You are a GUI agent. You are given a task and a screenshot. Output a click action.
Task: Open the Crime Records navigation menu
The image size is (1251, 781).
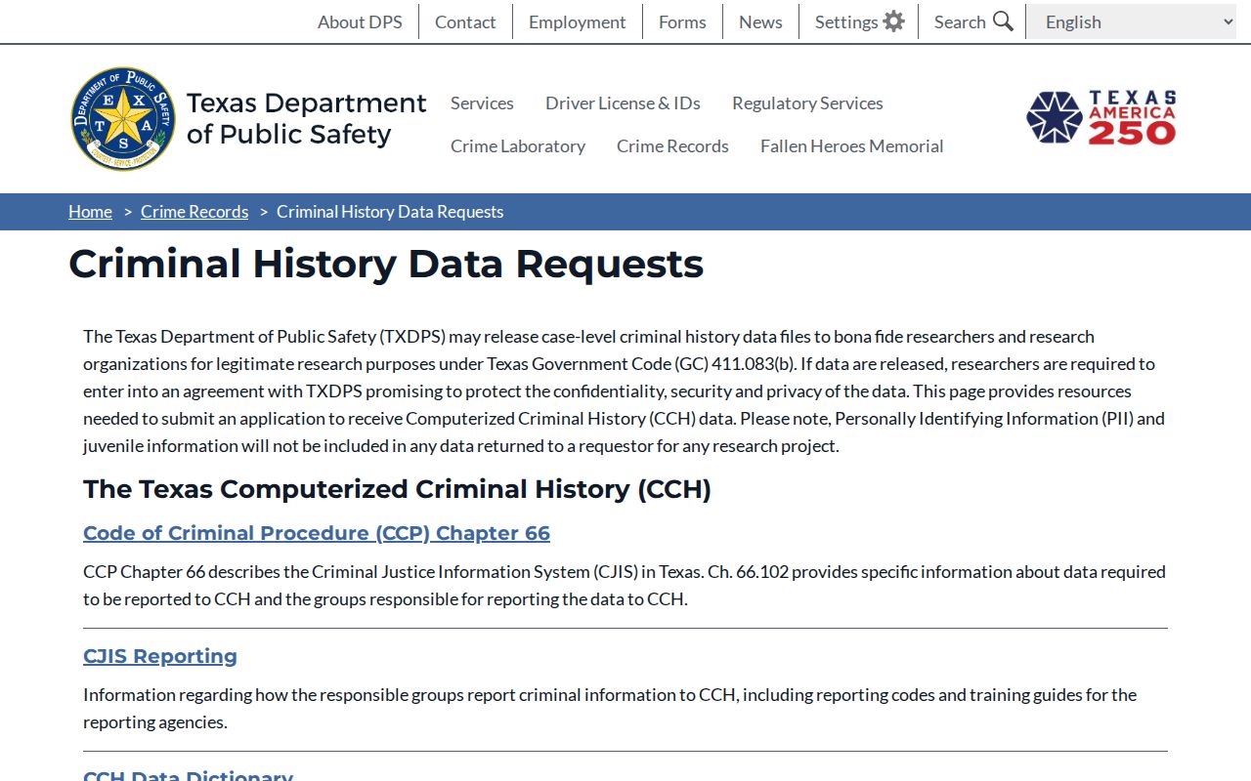pos(672,145)
